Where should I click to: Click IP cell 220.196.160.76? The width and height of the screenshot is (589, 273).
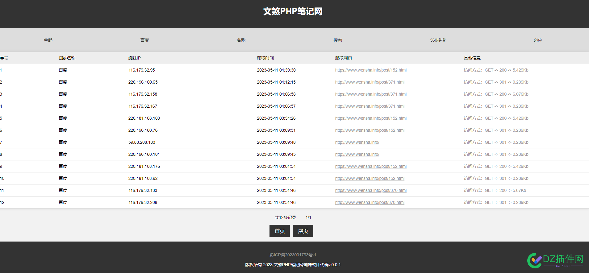[x=143, y=130]
